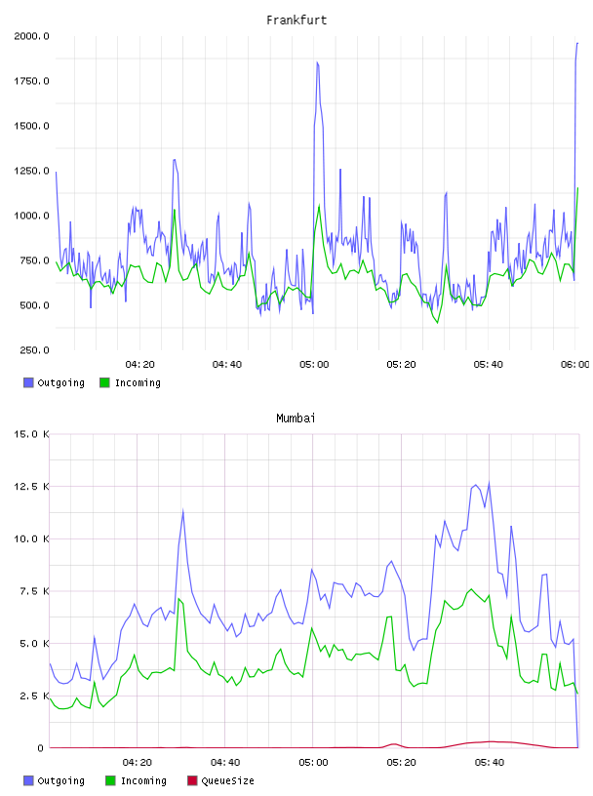Click the Outgoing label in Mumbai legend
The image size is (593, 796).
pos(60,781)
